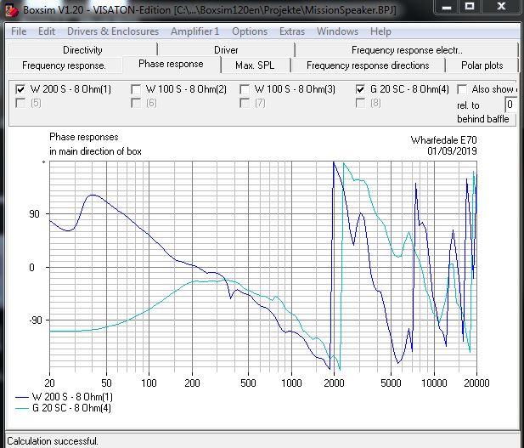Click the 1000 Hz axis label
The height and width of the screenshot is (448, 524).
[291, 383]
